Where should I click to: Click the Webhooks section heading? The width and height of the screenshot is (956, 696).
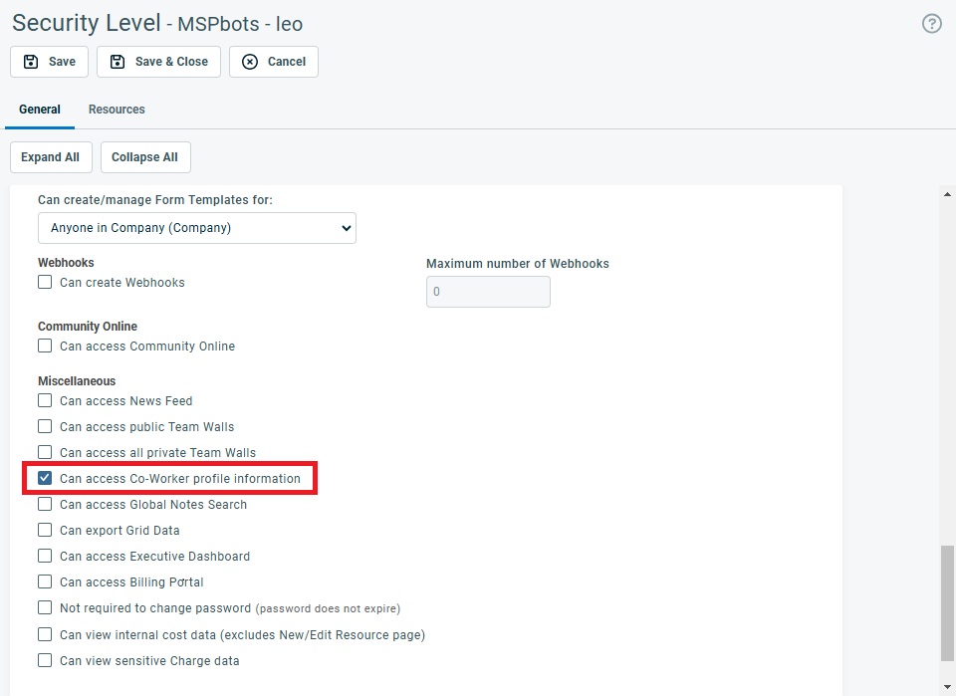coord(66,263)
